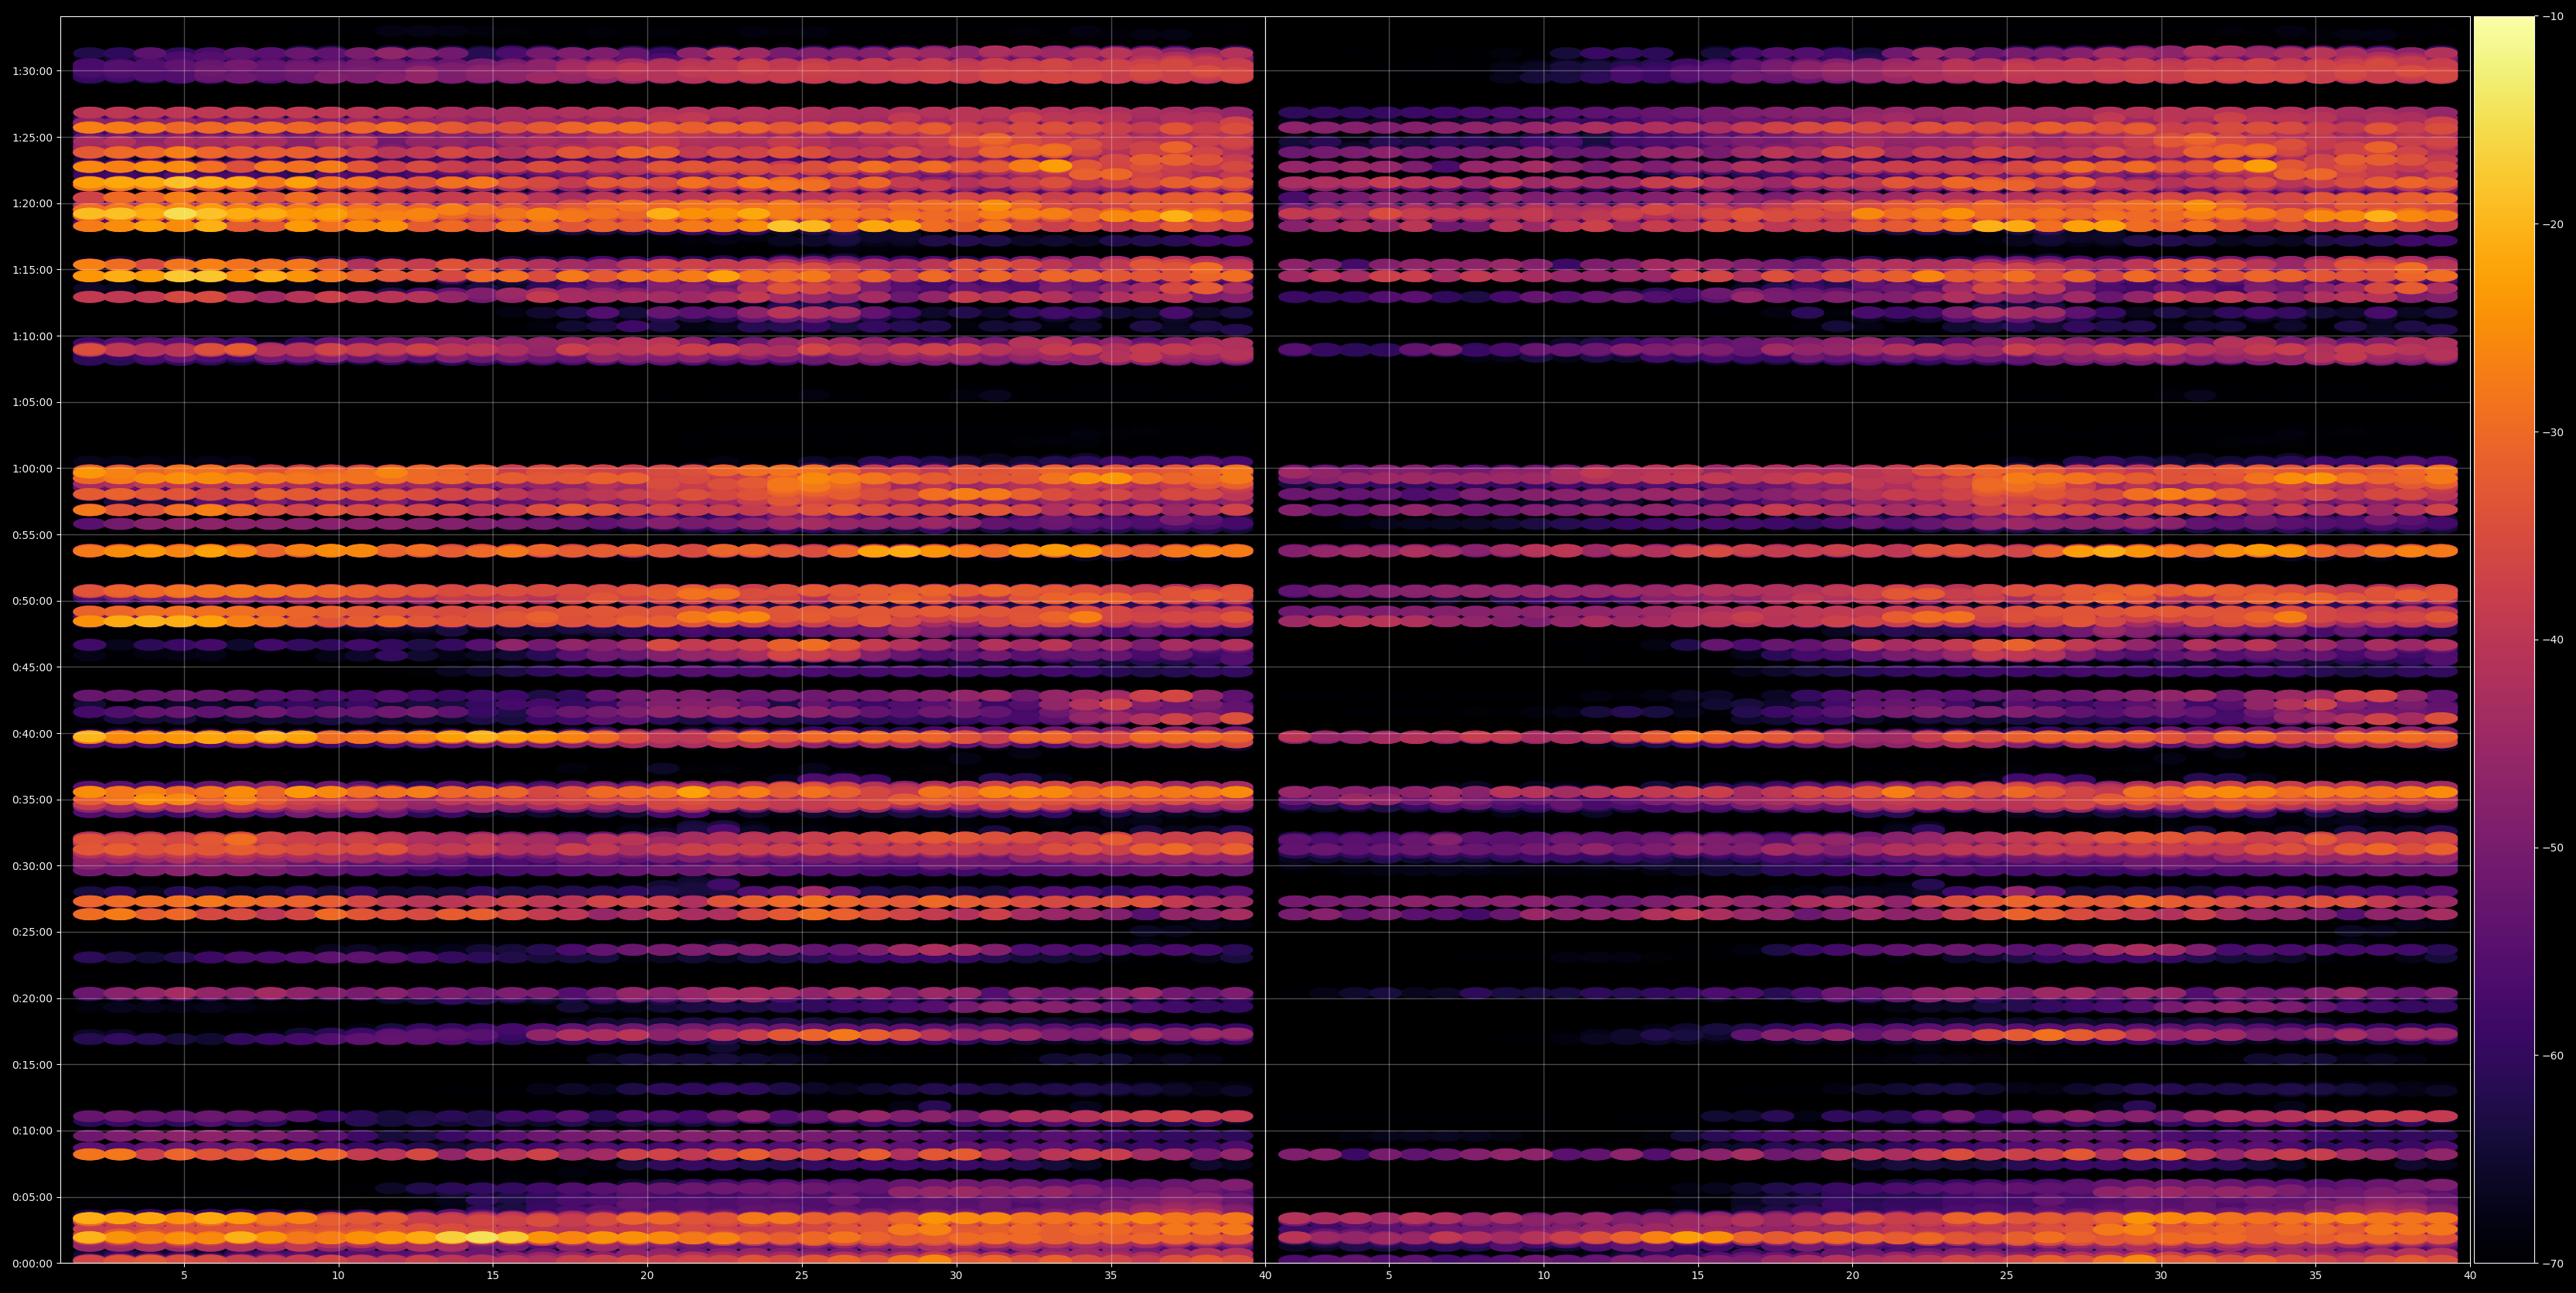Click the 0:50:00 time tick label
Viewport: 2576px width, 1293px height.
click(x=33, y=601)
